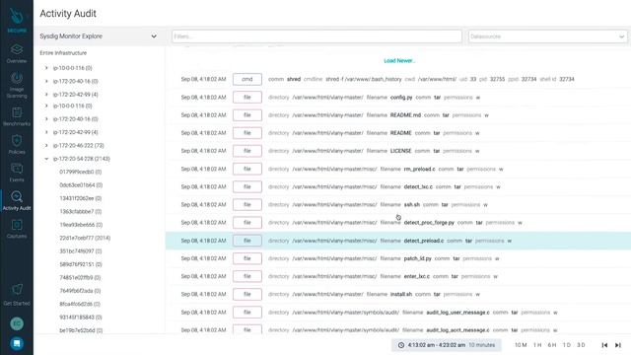631x355 pixels.
Task: Click the Activity Audit page title
Action: (x=68, y=14)
